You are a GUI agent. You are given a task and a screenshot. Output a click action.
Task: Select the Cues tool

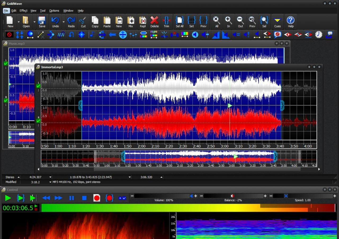(277, 22)
